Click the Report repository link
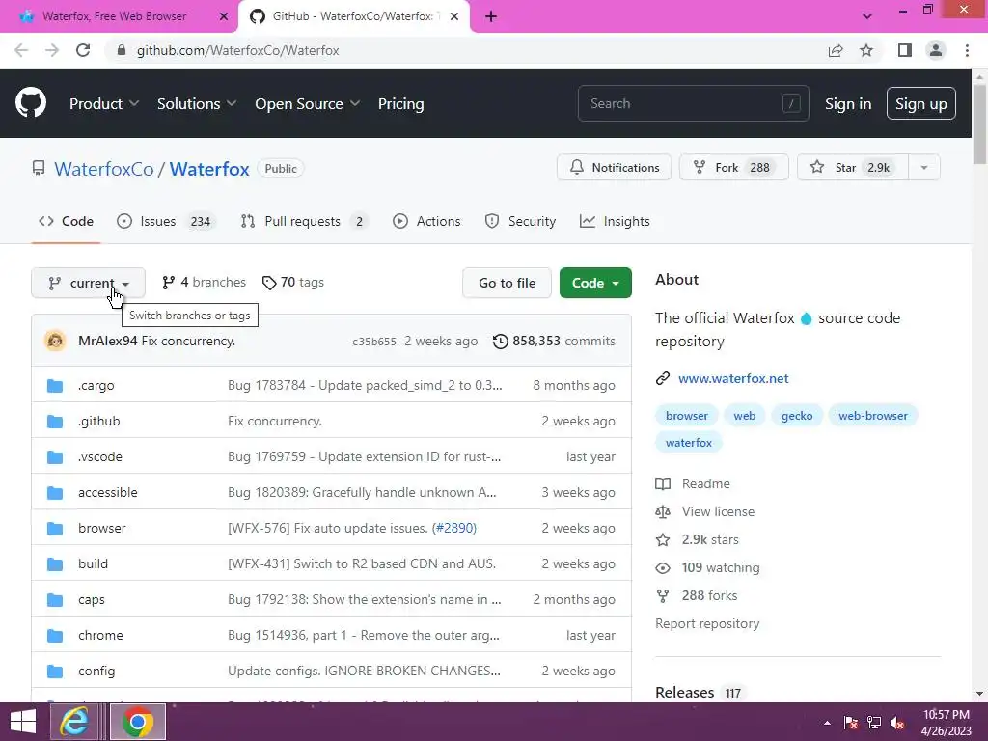 pos(707,624)
